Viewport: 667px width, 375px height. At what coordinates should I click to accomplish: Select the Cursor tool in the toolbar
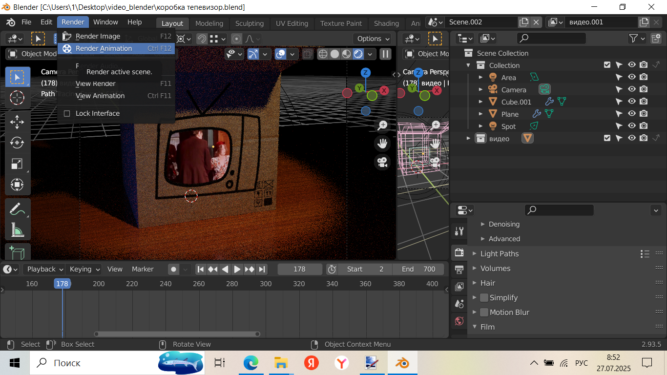pos(17,98)
